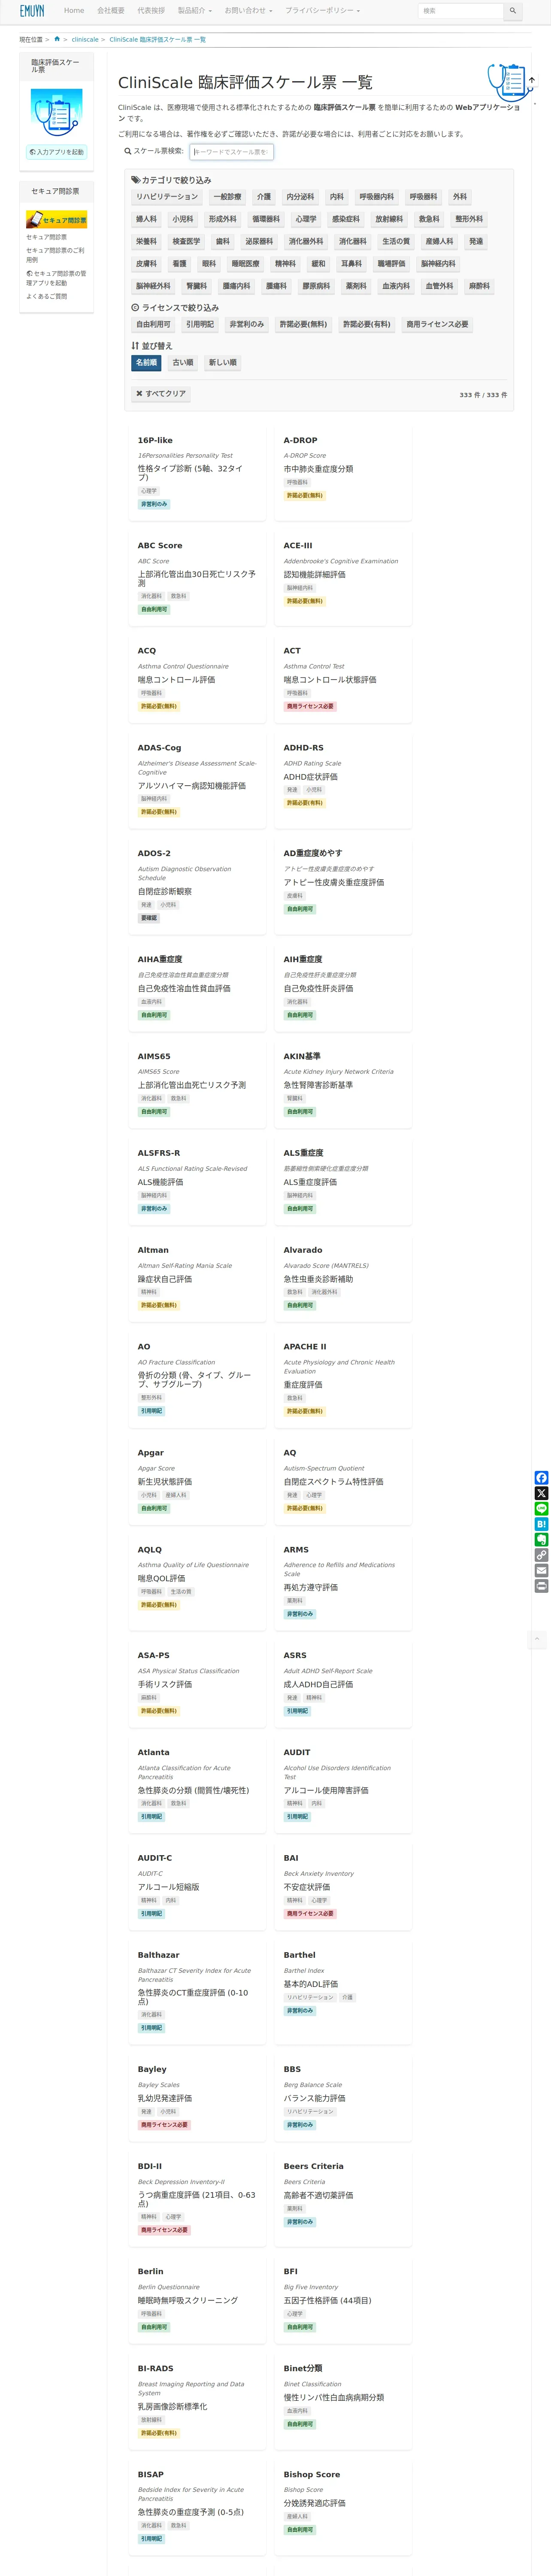Open the 代表挨拶 menu item
551x2576 pixels.
click(151, 11)
